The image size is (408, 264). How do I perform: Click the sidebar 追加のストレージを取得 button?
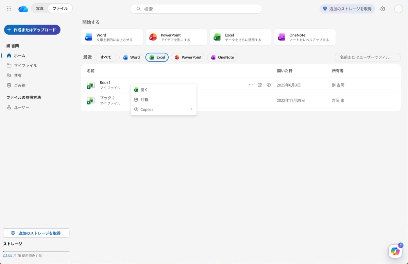36,233
